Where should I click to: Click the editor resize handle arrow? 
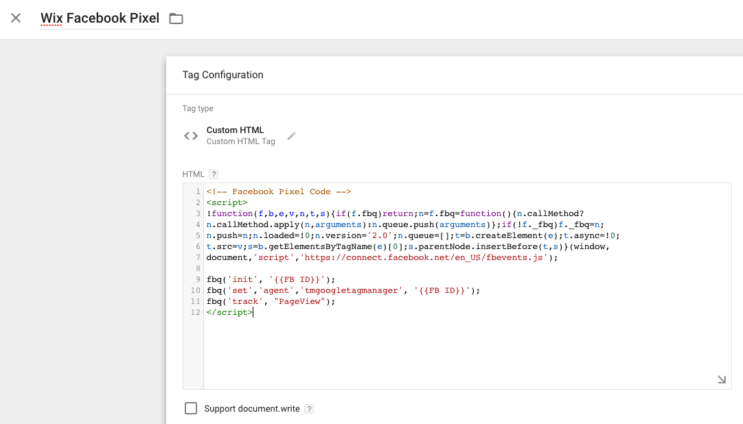(721, 379)
